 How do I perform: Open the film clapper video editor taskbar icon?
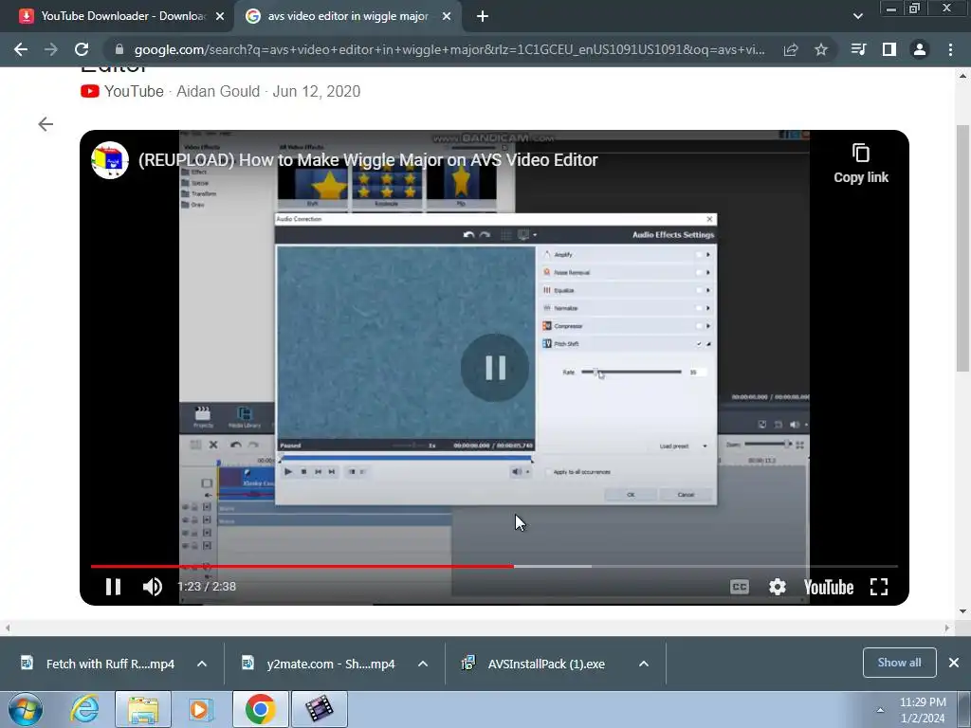[x=320, y=709]
